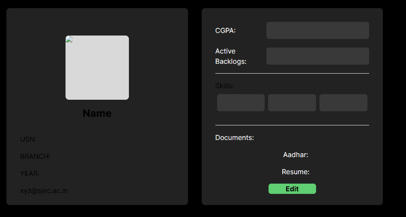
Task: Select the third skill box
Action: pos(343,103)
